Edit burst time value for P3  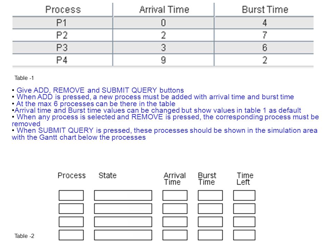[264, 48]
